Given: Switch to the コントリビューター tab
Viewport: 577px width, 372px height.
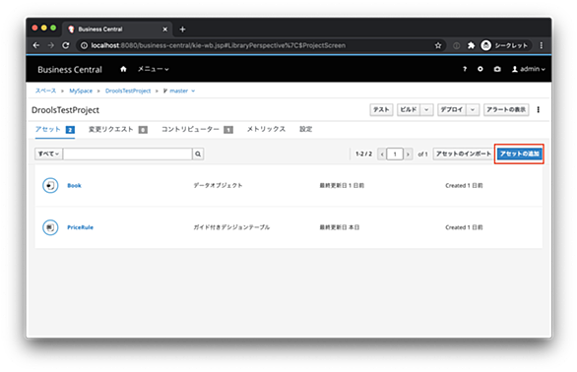Looking at the screenshot, I should (x=197, y=129).
